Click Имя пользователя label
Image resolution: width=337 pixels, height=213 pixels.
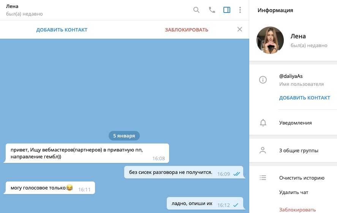pyautogui.click(x=301, y=84)
